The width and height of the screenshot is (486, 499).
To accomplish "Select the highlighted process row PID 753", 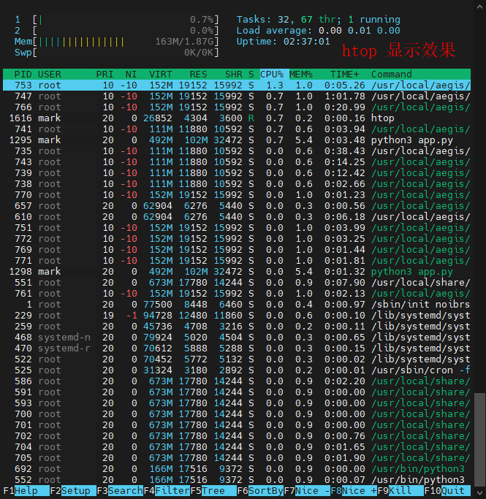I will 237,85.
